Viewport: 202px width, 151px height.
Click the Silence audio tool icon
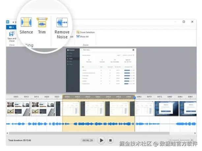point(26,22)
